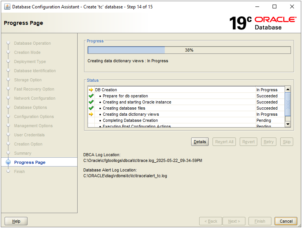
Task: Select Configuration Options step
Action: point(34,116)
